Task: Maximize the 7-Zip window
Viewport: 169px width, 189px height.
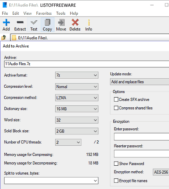Action: pos(166,5)
